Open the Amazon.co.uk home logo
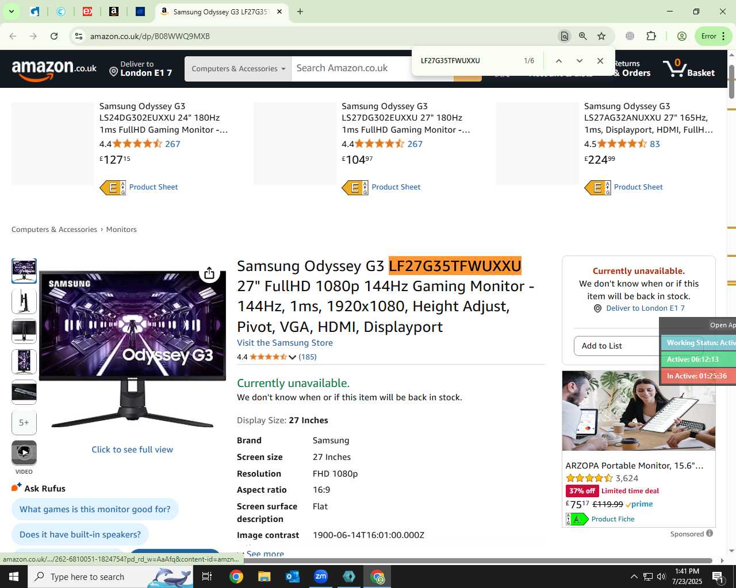This screenshot has width=736, height=588. (x=55, y=70)
